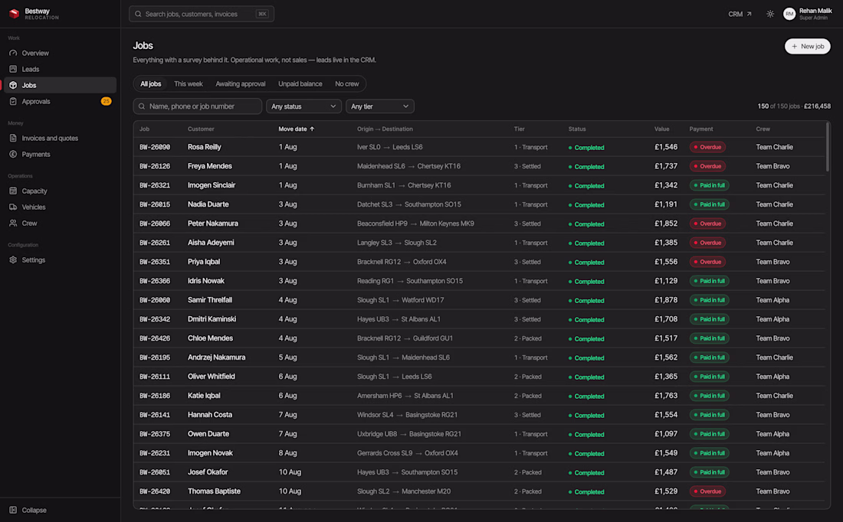The width and height of the screenshot is (843, 522).
Task: Click route Uxbridge UB8 to Basingstoke RG21
Action: pos(409,434)
